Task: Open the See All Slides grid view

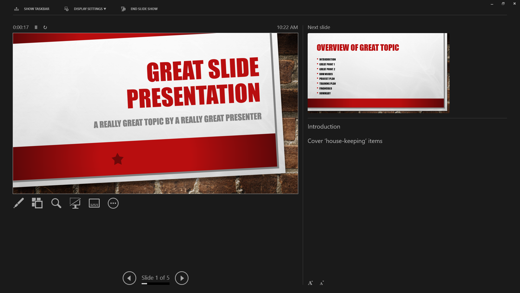Action: (37, 203)
